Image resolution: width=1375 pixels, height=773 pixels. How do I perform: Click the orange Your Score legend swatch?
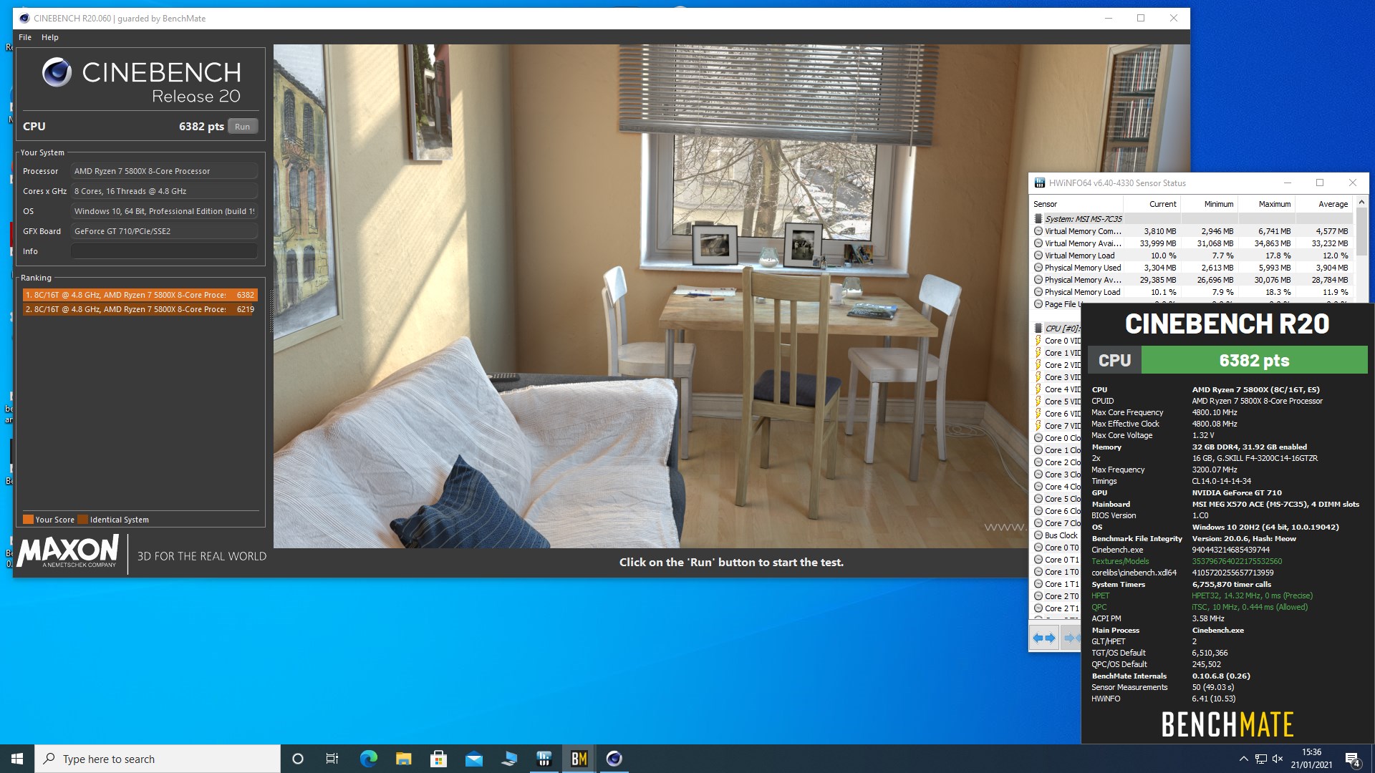28,520
